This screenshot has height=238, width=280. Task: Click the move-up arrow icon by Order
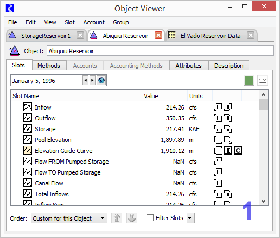(x=117, y=218)
